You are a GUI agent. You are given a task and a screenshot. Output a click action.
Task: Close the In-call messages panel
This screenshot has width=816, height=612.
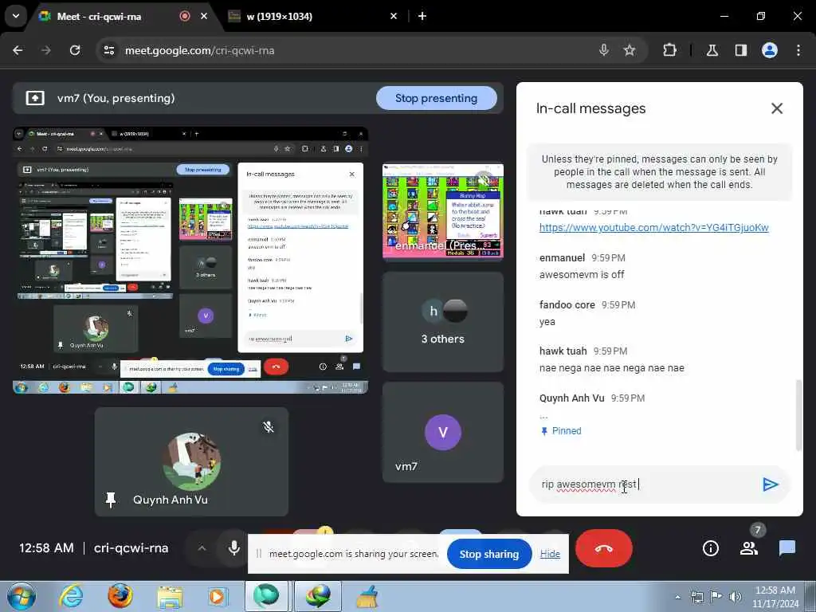tap(776, 108)
